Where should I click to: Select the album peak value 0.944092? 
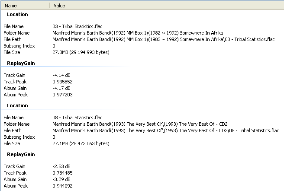coord(62,186)
